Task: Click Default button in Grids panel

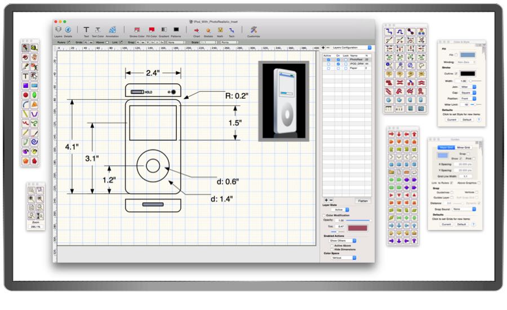Action: pyautogui.click(x=461, y=224)
